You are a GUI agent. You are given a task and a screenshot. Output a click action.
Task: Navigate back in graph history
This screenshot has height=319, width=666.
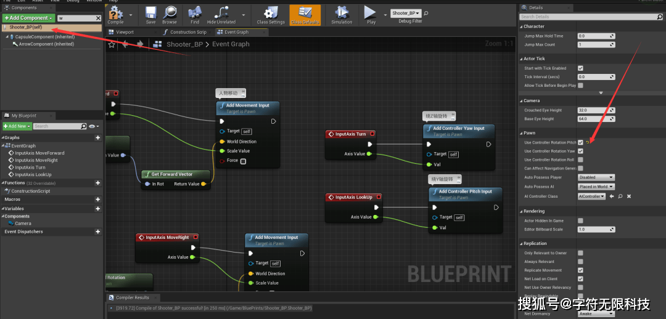(125, 44)
